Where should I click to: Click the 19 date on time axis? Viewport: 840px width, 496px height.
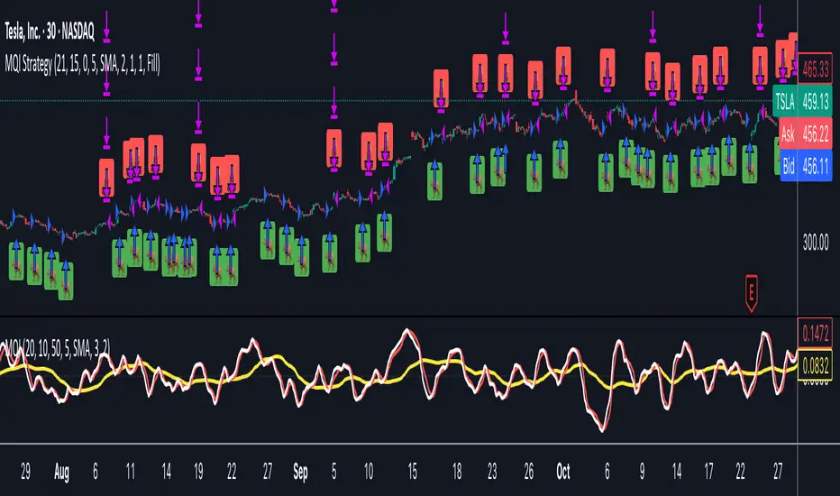coord(198,472)
